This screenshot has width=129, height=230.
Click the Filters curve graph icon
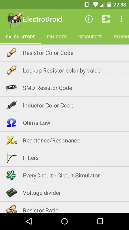12,158
